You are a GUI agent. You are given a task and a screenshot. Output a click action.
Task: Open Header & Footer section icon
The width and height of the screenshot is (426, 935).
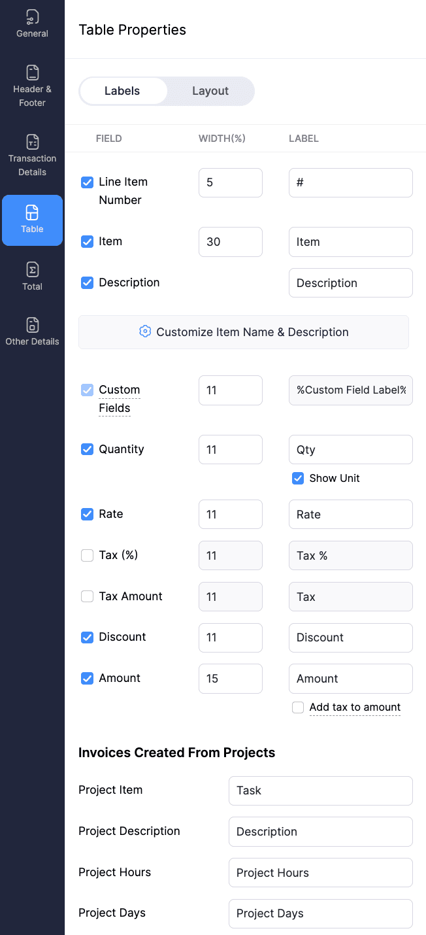[x=32, y=73]
